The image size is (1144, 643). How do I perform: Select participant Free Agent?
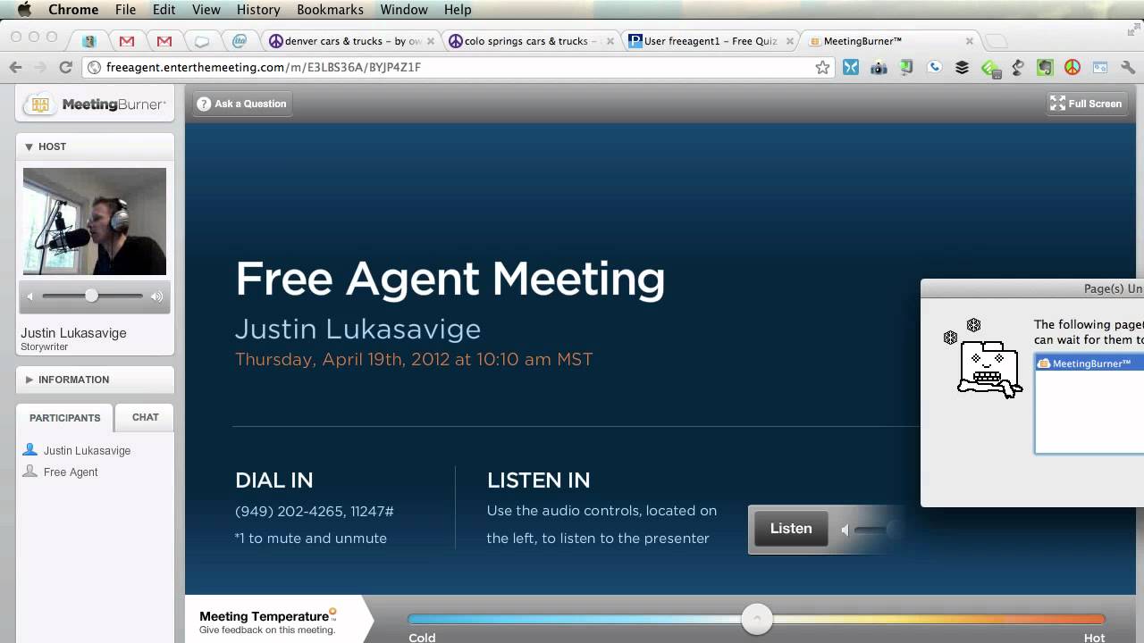[71, 472]
